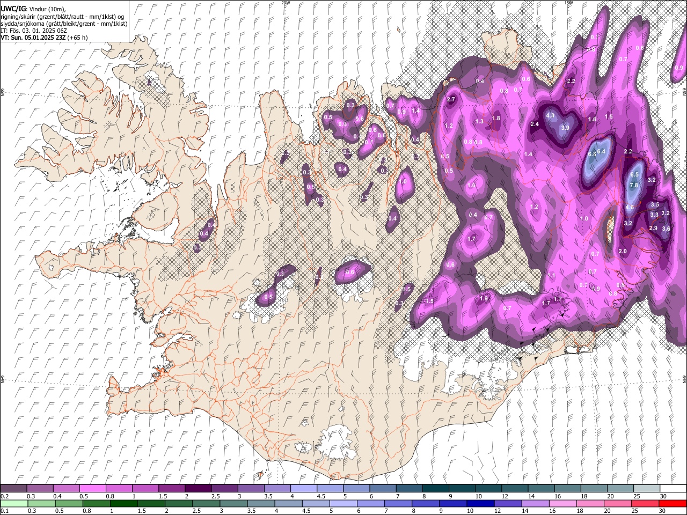Click the 2.7 value in northeast Iceland
Screen dimensions: 687x515
pyautogui.click(x=451, y=100)
